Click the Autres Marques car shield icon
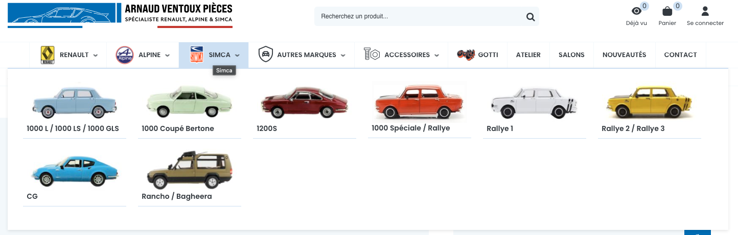This screenshot has height=235, width=738. pos(265,55)
